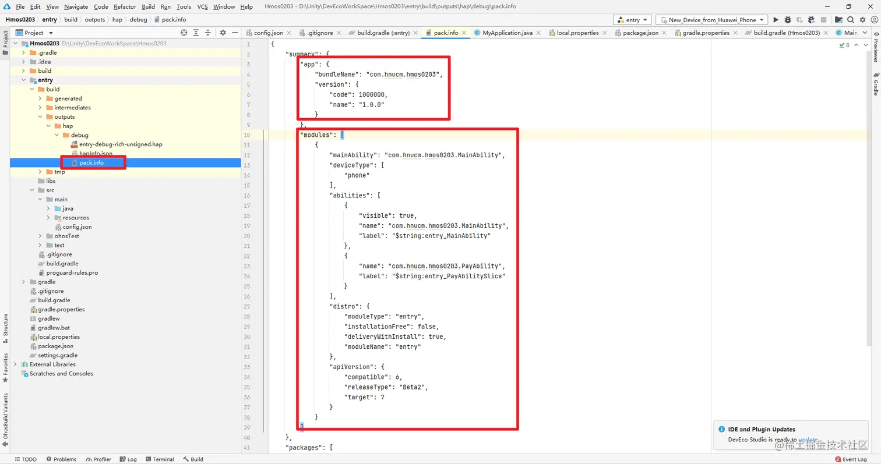Expand the java folder

click(x=48, y=208)
